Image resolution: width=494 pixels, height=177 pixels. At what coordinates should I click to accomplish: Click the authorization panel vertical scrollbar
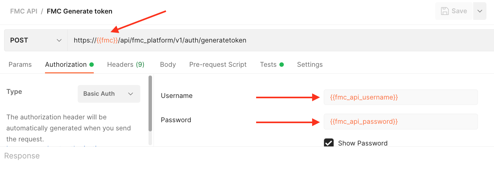150,104
